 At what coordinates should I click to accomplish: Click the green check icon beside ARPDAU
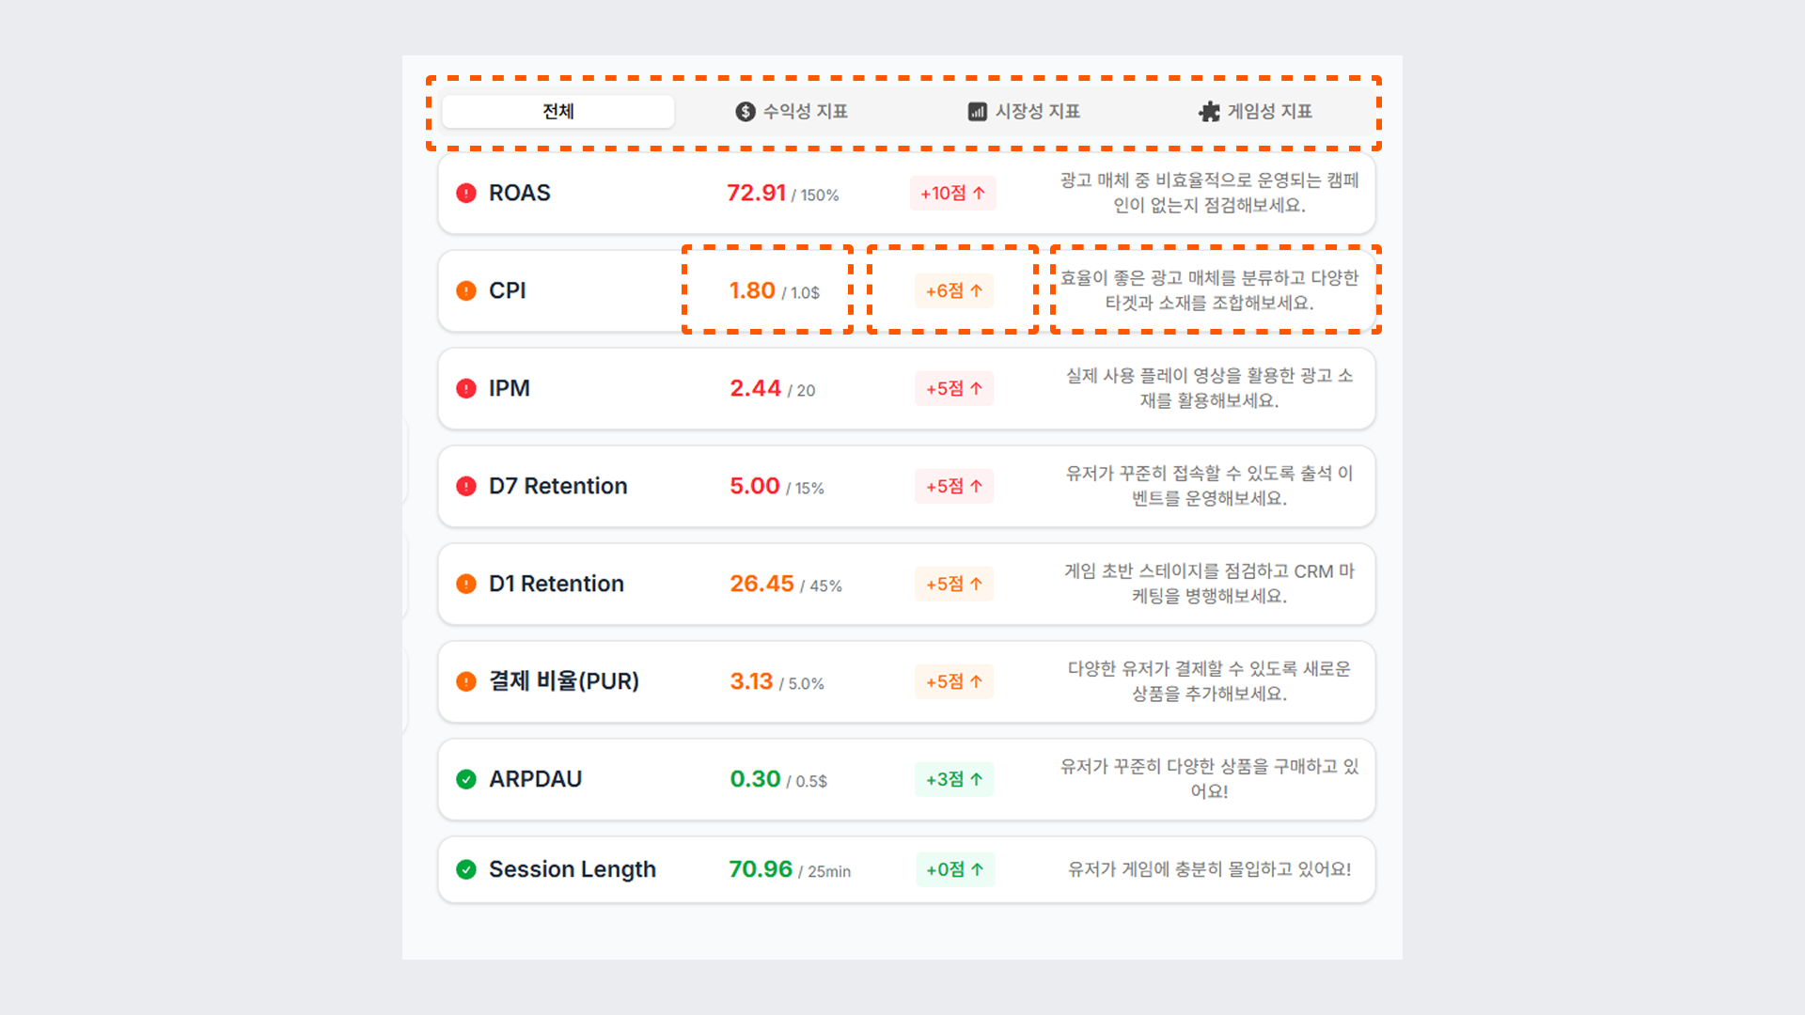[466, 779]
